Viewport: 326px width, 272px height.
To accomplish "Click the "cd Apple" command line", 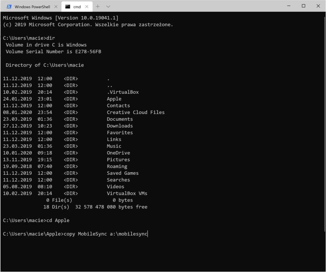I will tap(36, 220).
